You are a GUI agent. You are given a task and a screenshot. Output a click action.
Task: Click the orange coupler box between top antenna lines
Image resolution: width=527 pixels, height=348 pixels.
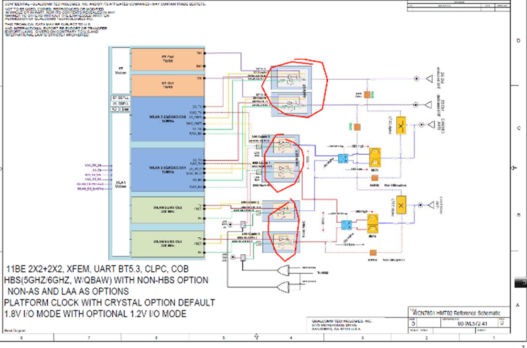(367, 95)
